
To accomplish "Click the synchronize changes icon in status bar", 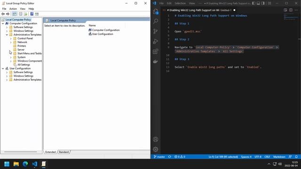I will pos(169,157).
